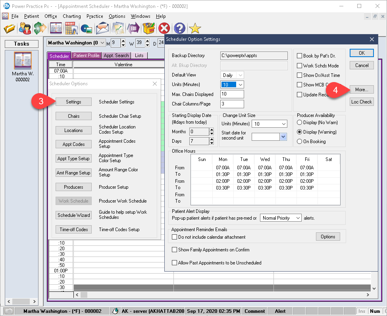The width and height of the screenshot is (387, 316).
Task: Open Start date for second unit picker
Action: [x=283, y=136]
